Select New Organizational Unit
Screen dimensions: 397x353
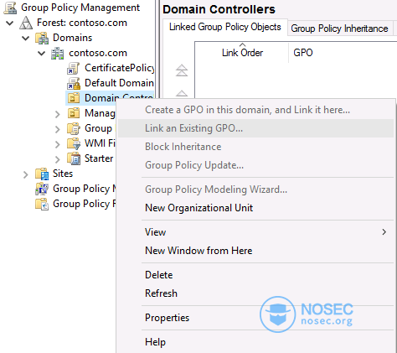(x=255, y=208)
